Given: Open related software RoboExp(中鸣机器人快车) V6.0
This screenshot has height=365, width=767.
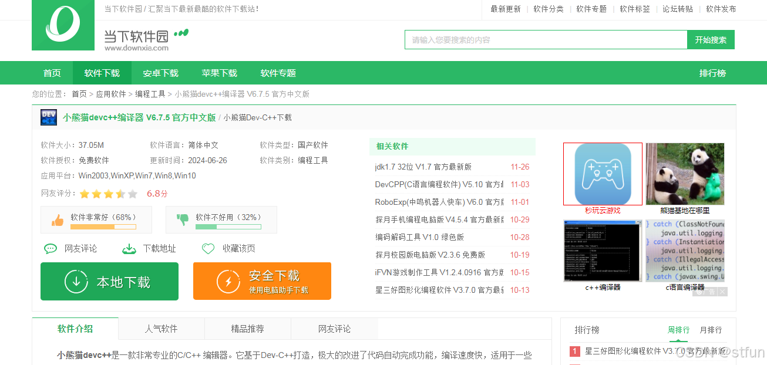Looking at the screenshot, I should [439, 202].
